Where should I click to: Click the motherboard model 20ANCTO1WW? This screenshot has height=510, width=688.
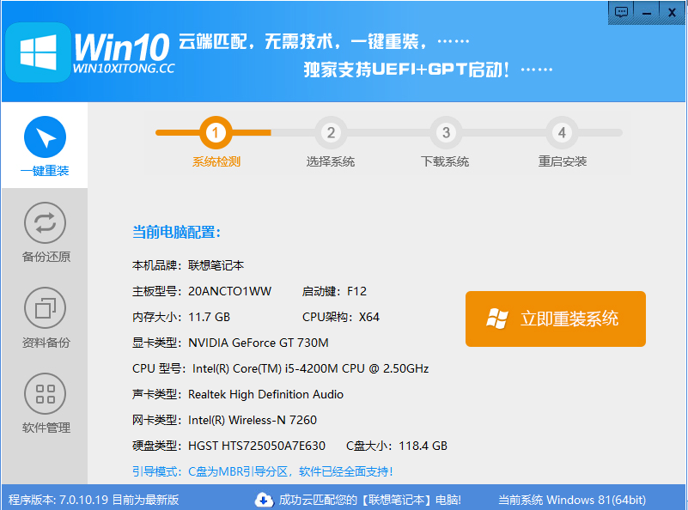(x=229, y=291)
